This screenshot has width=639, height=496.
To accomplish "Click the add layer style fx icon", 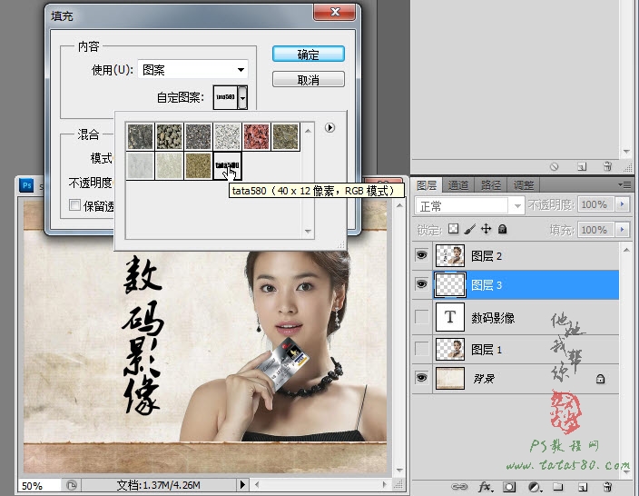I will point(485,486).
